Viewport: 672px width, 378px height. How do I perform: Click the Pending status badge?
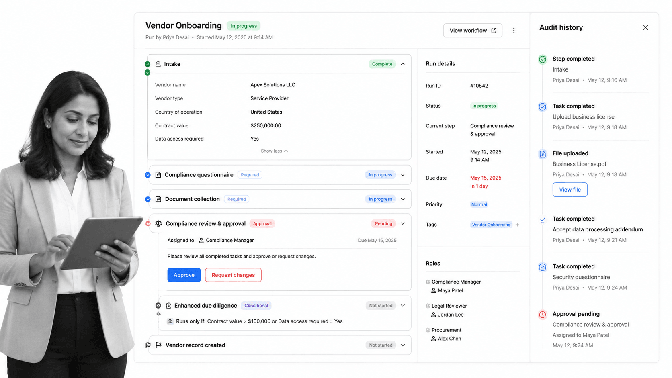pos(383,224)
